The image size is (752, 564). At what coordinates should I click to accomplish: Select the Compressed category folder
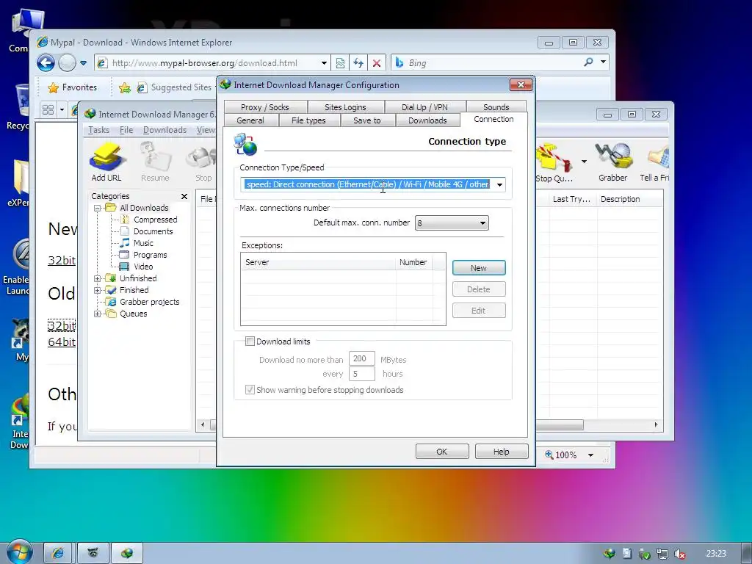(x=155, y=220)
